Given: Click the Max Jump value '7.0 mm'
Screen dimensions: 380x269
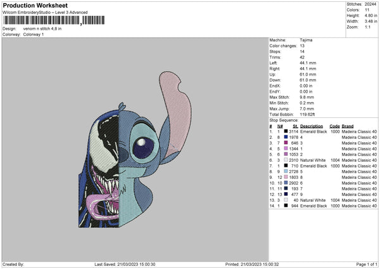Looking at the screenshot, I should pyautogui.click(x=307, y=108).
